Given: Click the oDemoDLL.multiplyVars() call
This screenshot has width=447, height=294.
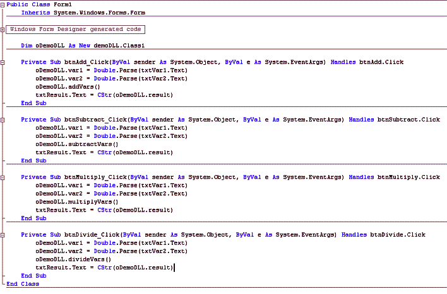Looking at the screenshot, I should tap(77, 202).
